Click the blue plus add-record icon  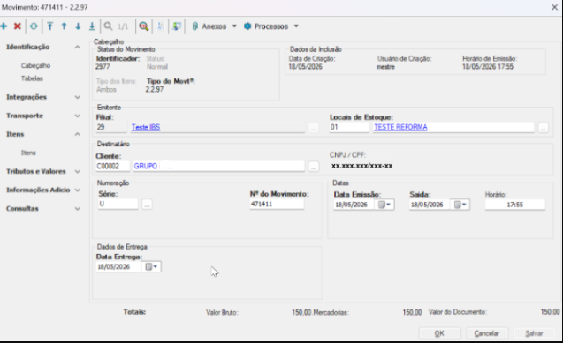tap(4, 26)
